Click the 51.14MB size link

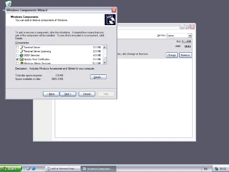click(x=186, y=42)
